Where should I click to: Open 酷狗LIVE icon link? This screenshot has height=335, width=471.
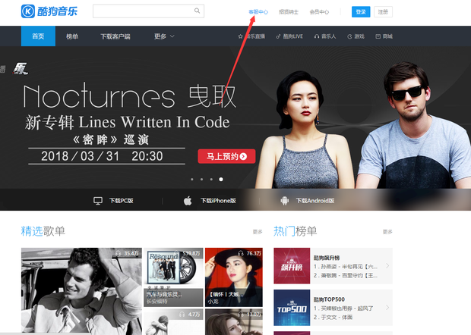click(x=279, y=36)
